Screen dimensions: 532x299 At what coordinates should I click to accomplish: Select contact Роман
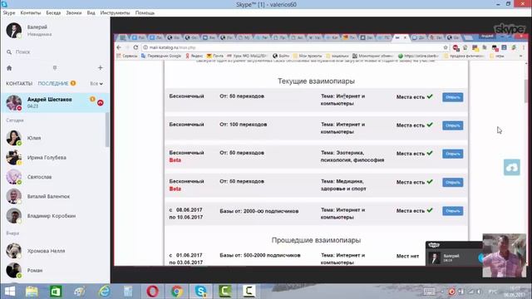pyautogui.click(x=55, y=271)
